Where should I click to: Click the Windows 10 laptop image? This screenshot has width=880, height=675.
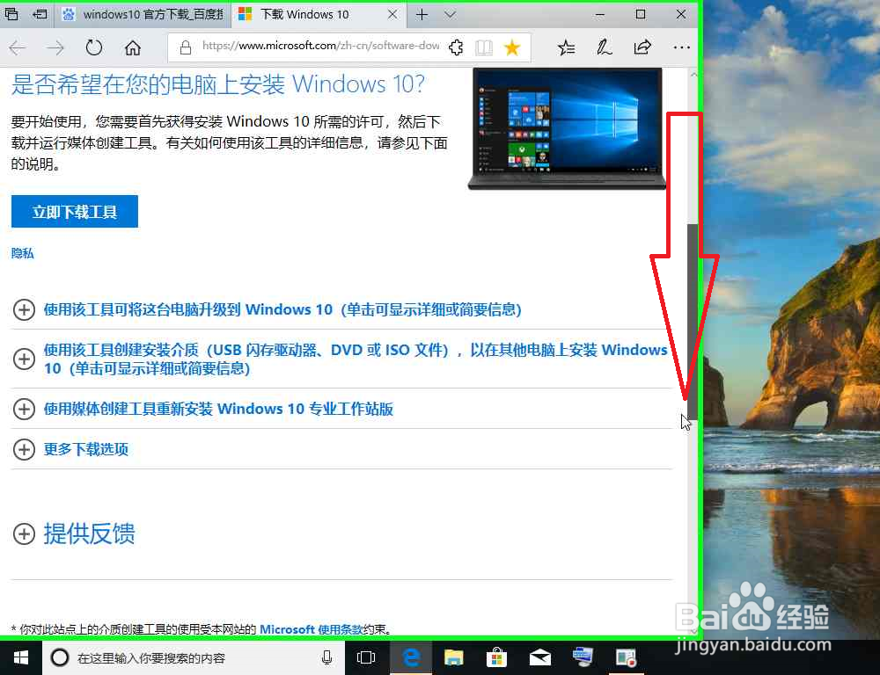coord(567,129)
